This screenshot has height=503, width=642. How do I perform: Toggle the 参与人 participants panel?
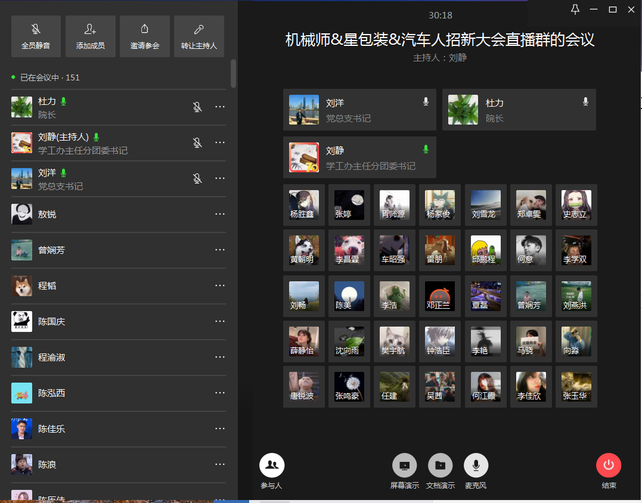(272, 466)
